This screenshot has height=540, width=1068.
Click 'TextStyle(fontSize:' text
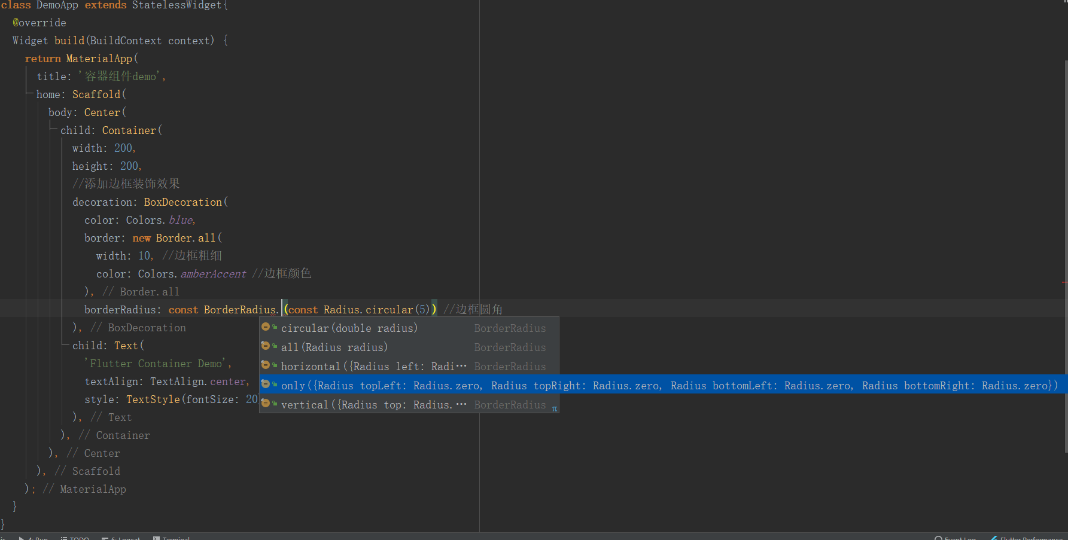click(x=182, y=399)
